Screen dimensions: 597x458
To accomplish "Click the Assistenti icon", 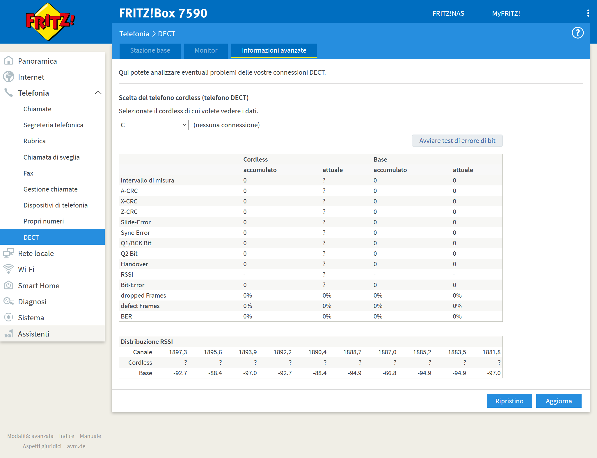I will tap(8, 334).
